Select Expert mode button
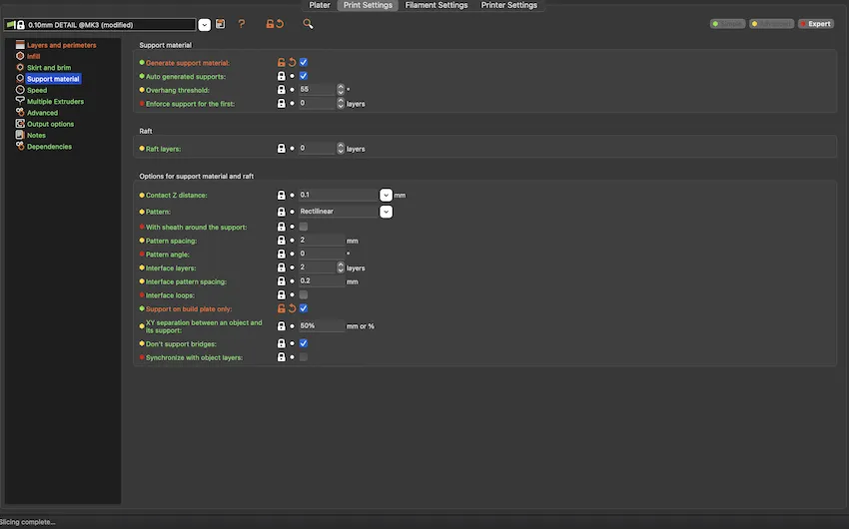Screen dimensions: 849x529 816,24
